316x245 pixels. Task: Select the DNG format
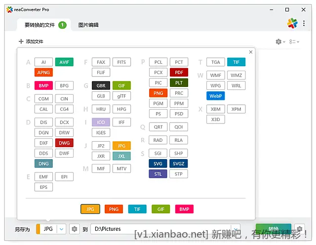tap(43, 163)
